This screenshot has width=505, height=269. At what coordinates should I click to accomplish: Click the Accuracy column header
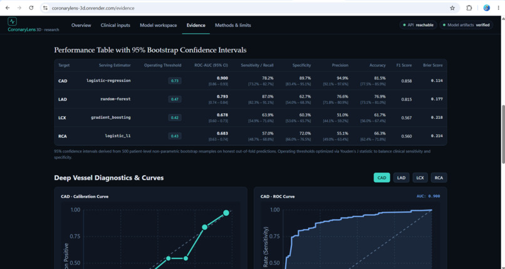(377, 65)
